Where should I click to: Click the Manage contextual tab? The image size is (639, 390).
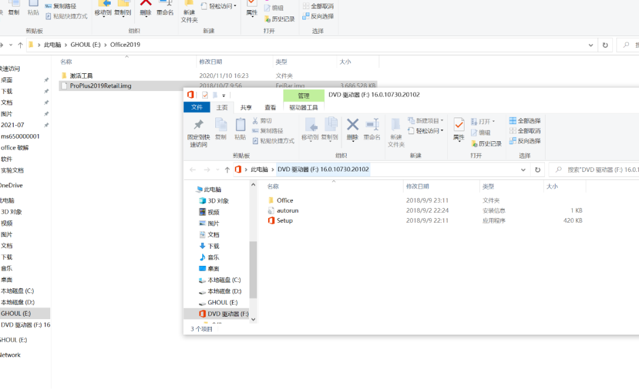[304, 96]
